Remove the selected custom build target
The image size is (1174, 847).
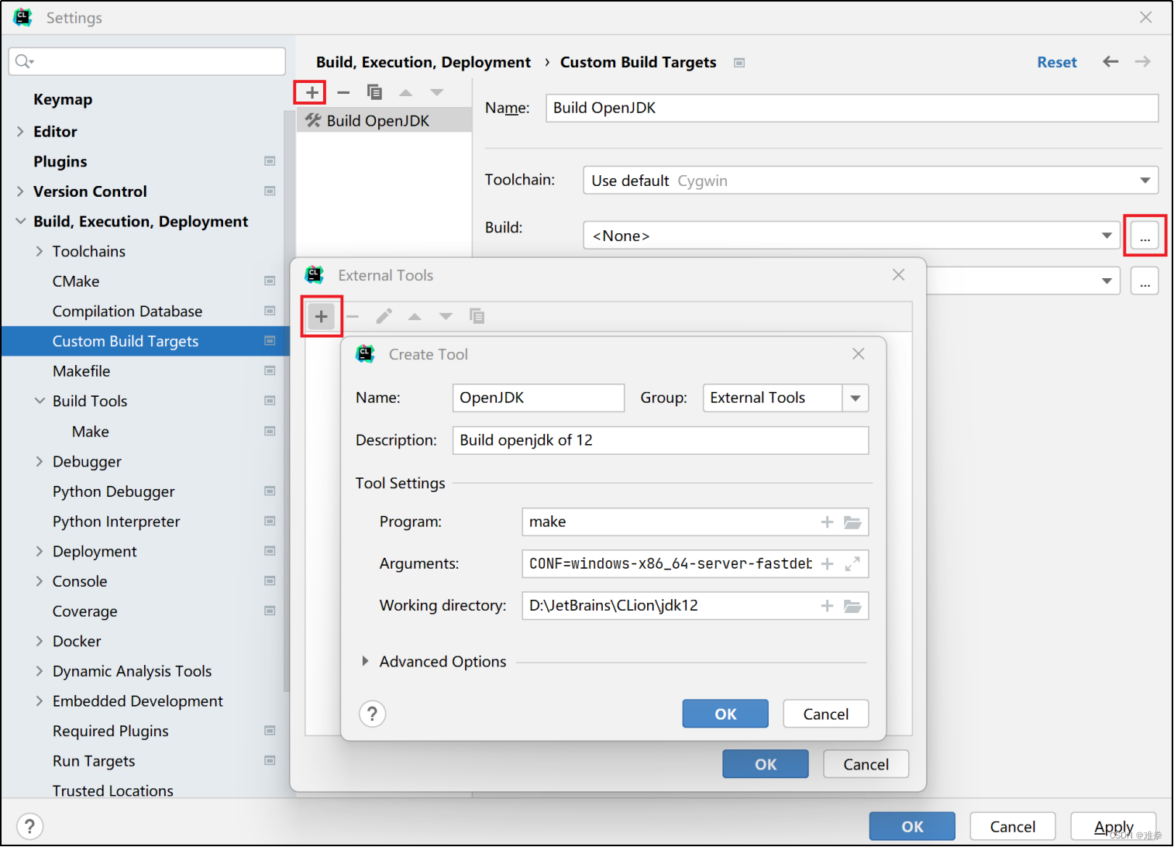343,92
